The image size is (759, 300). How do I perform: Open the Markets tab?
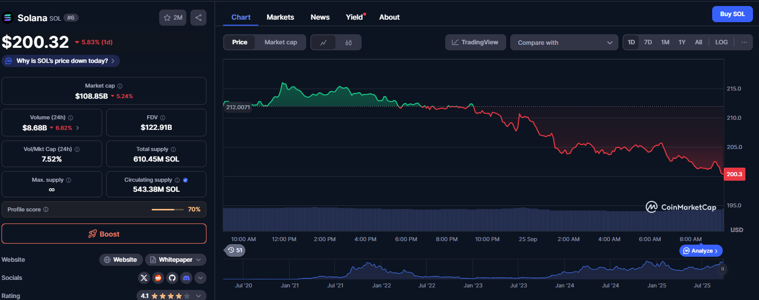(280, 17)
